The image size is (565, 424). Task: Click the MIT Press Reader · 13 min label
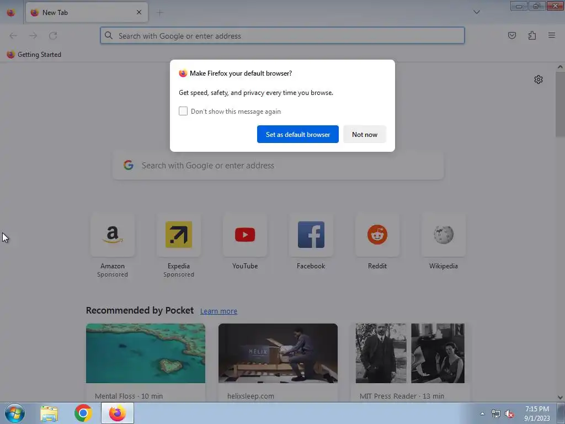click(x=402, y=396)
